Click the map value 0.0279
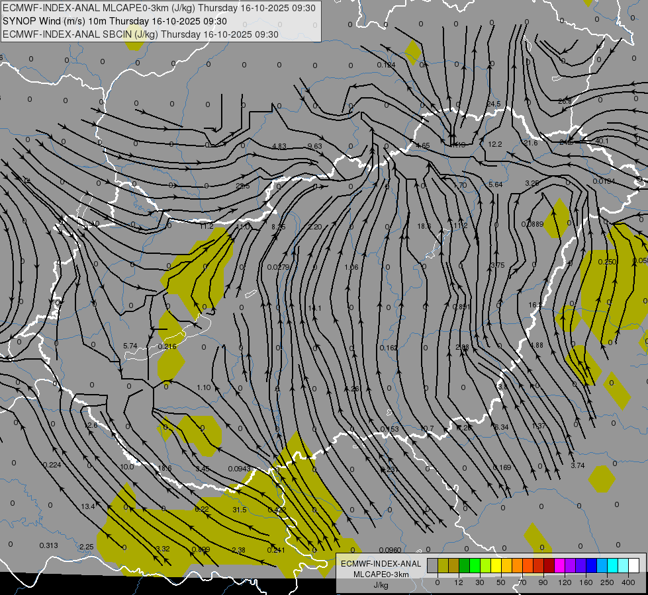The width and height of the screenshot is (648, 595). click(x=278, y=267)
